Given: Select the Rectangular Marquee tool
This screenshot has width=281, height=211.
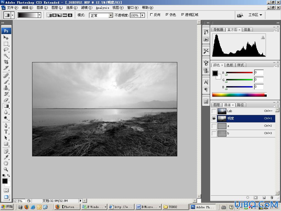Looking at the screenshot, I should [x=6, y=44].
